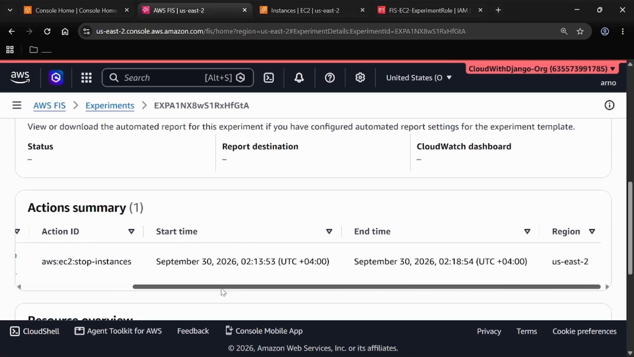Open the notifications bell
Image resolution: width=634 pixels, height=357 pixels.
[299, 78]
